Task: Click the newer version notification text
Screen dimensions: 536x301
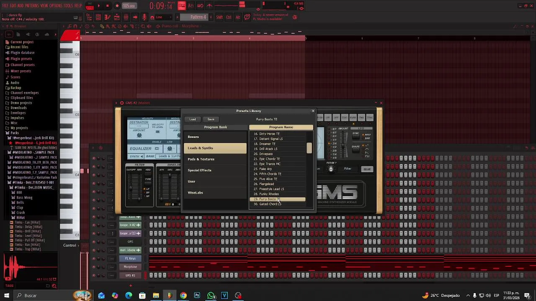Action: (271, 17)
